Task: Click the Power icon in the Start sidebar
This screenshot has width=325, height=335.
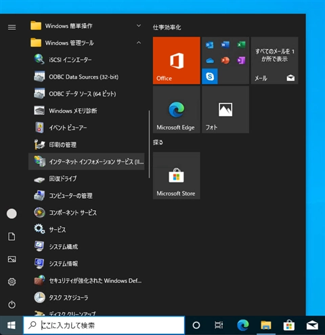Action: (12, 304)
